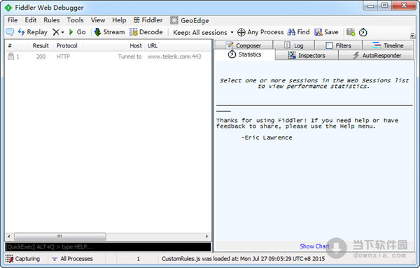420x268 pixels.
Task: Open the remove sessions dropdown arrow
Action: (x=63, y=32)
